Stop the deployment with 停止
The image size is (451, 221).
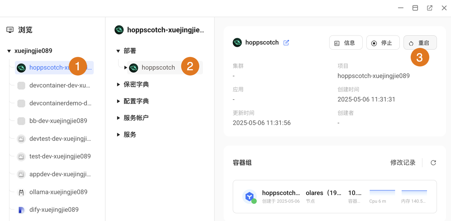coord(383,43)
